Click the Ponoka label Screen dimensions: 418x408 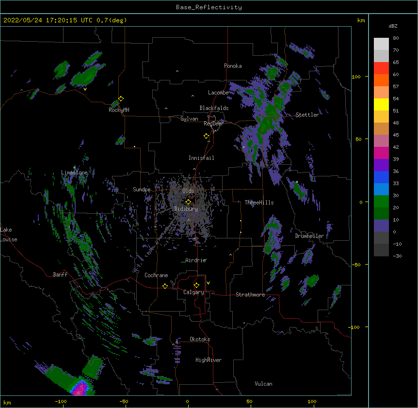pyautogui.click(x=233, y=66)
